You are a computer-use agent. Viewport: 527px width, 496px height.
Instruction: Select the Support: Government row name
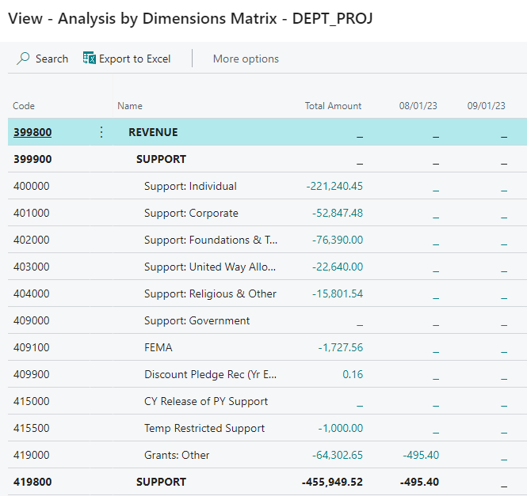tap(197, 321)
